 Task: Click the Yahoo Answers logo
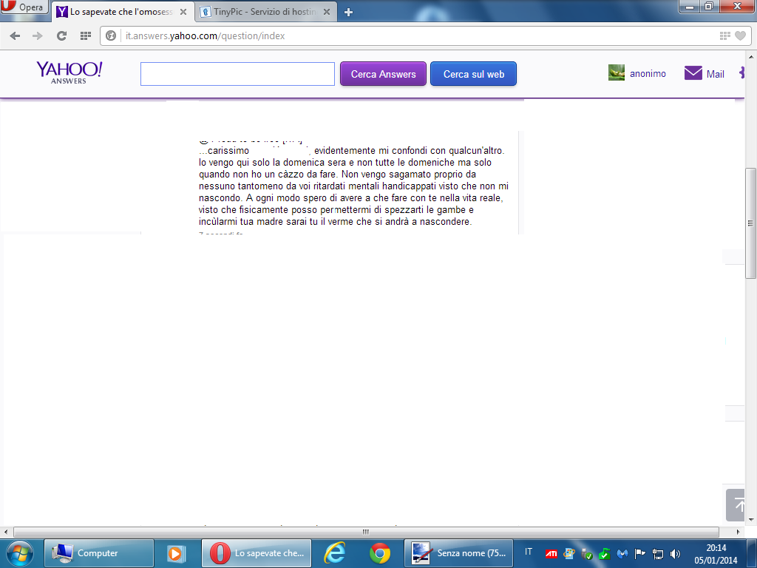coord(69,72)
